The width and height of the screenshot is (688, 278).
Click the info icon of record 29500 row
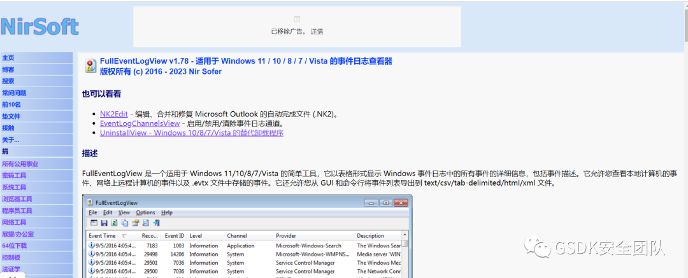91,271
